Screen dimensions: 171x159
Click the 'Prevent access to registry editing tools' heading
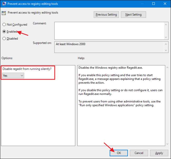click(33, 13)
